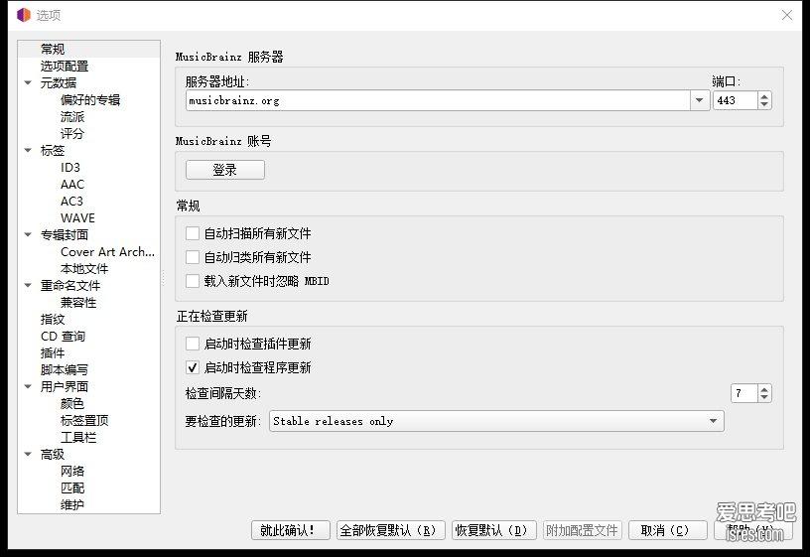Screen dimensions: 810x557
Task: Click the 就此确认! button
Action: pos(290,530)
